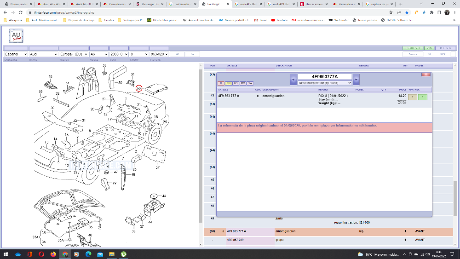The height and width of the screenshot is (259, 460).
Task: Toggle the US region filter
Action: (236, 83)
